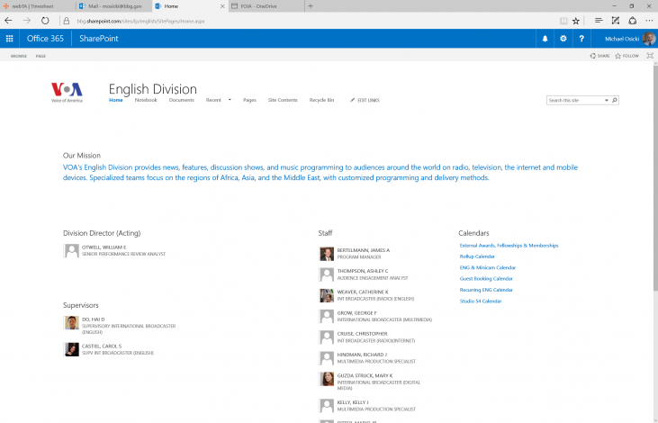Click WEAVER, CATHERINE K profile photo
This screenshot has width=658, height=423.
click(x=327, y=295)
